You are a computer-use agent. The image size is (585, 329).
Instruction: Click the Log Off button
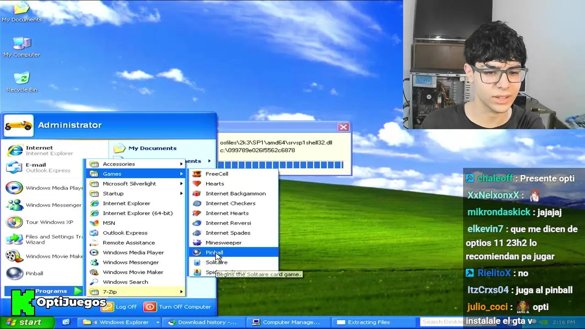click(120, 307)
